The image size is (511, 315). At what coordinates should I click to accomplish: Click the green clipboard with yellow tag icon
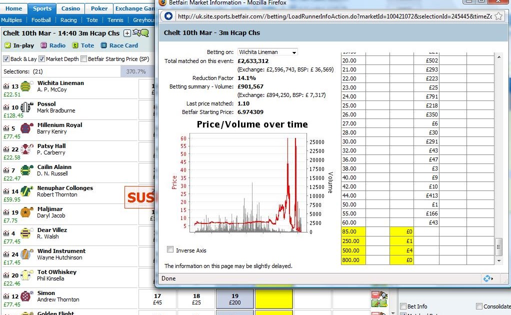pyautogui.click(x=383, y=303)
